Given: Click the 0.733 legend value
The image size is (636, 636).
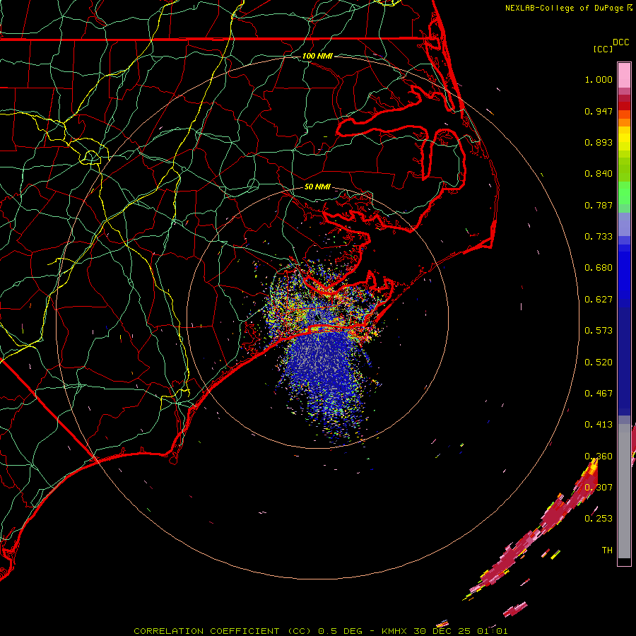Looking at the screenshot, I should 599,237.
